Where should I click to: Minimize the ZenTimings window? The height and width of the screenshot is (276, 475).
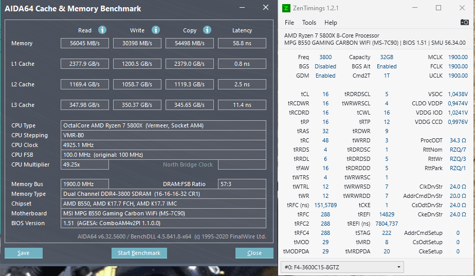coord(415,8)
